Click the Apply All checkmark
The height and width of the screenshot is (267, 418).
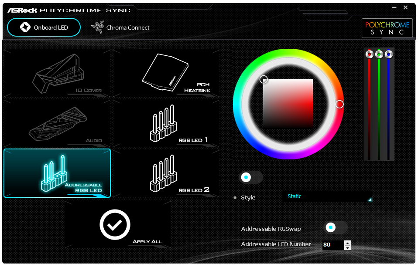coord(115,225)
